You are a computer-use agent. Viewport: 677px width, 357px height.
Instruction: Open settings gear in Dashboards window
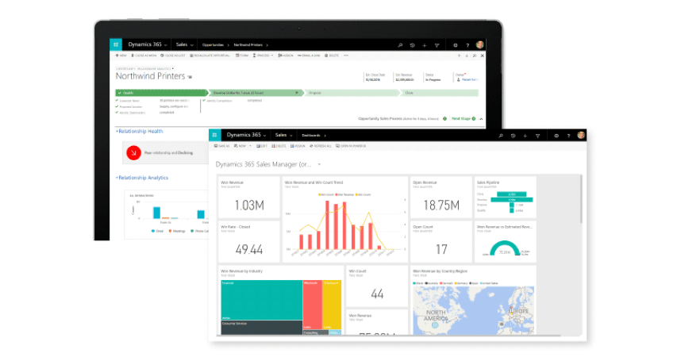556,136
